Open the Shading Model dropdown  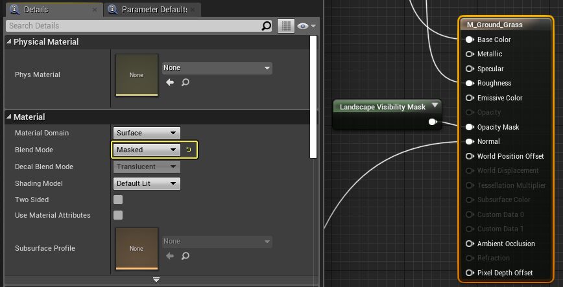click(146, 183)
